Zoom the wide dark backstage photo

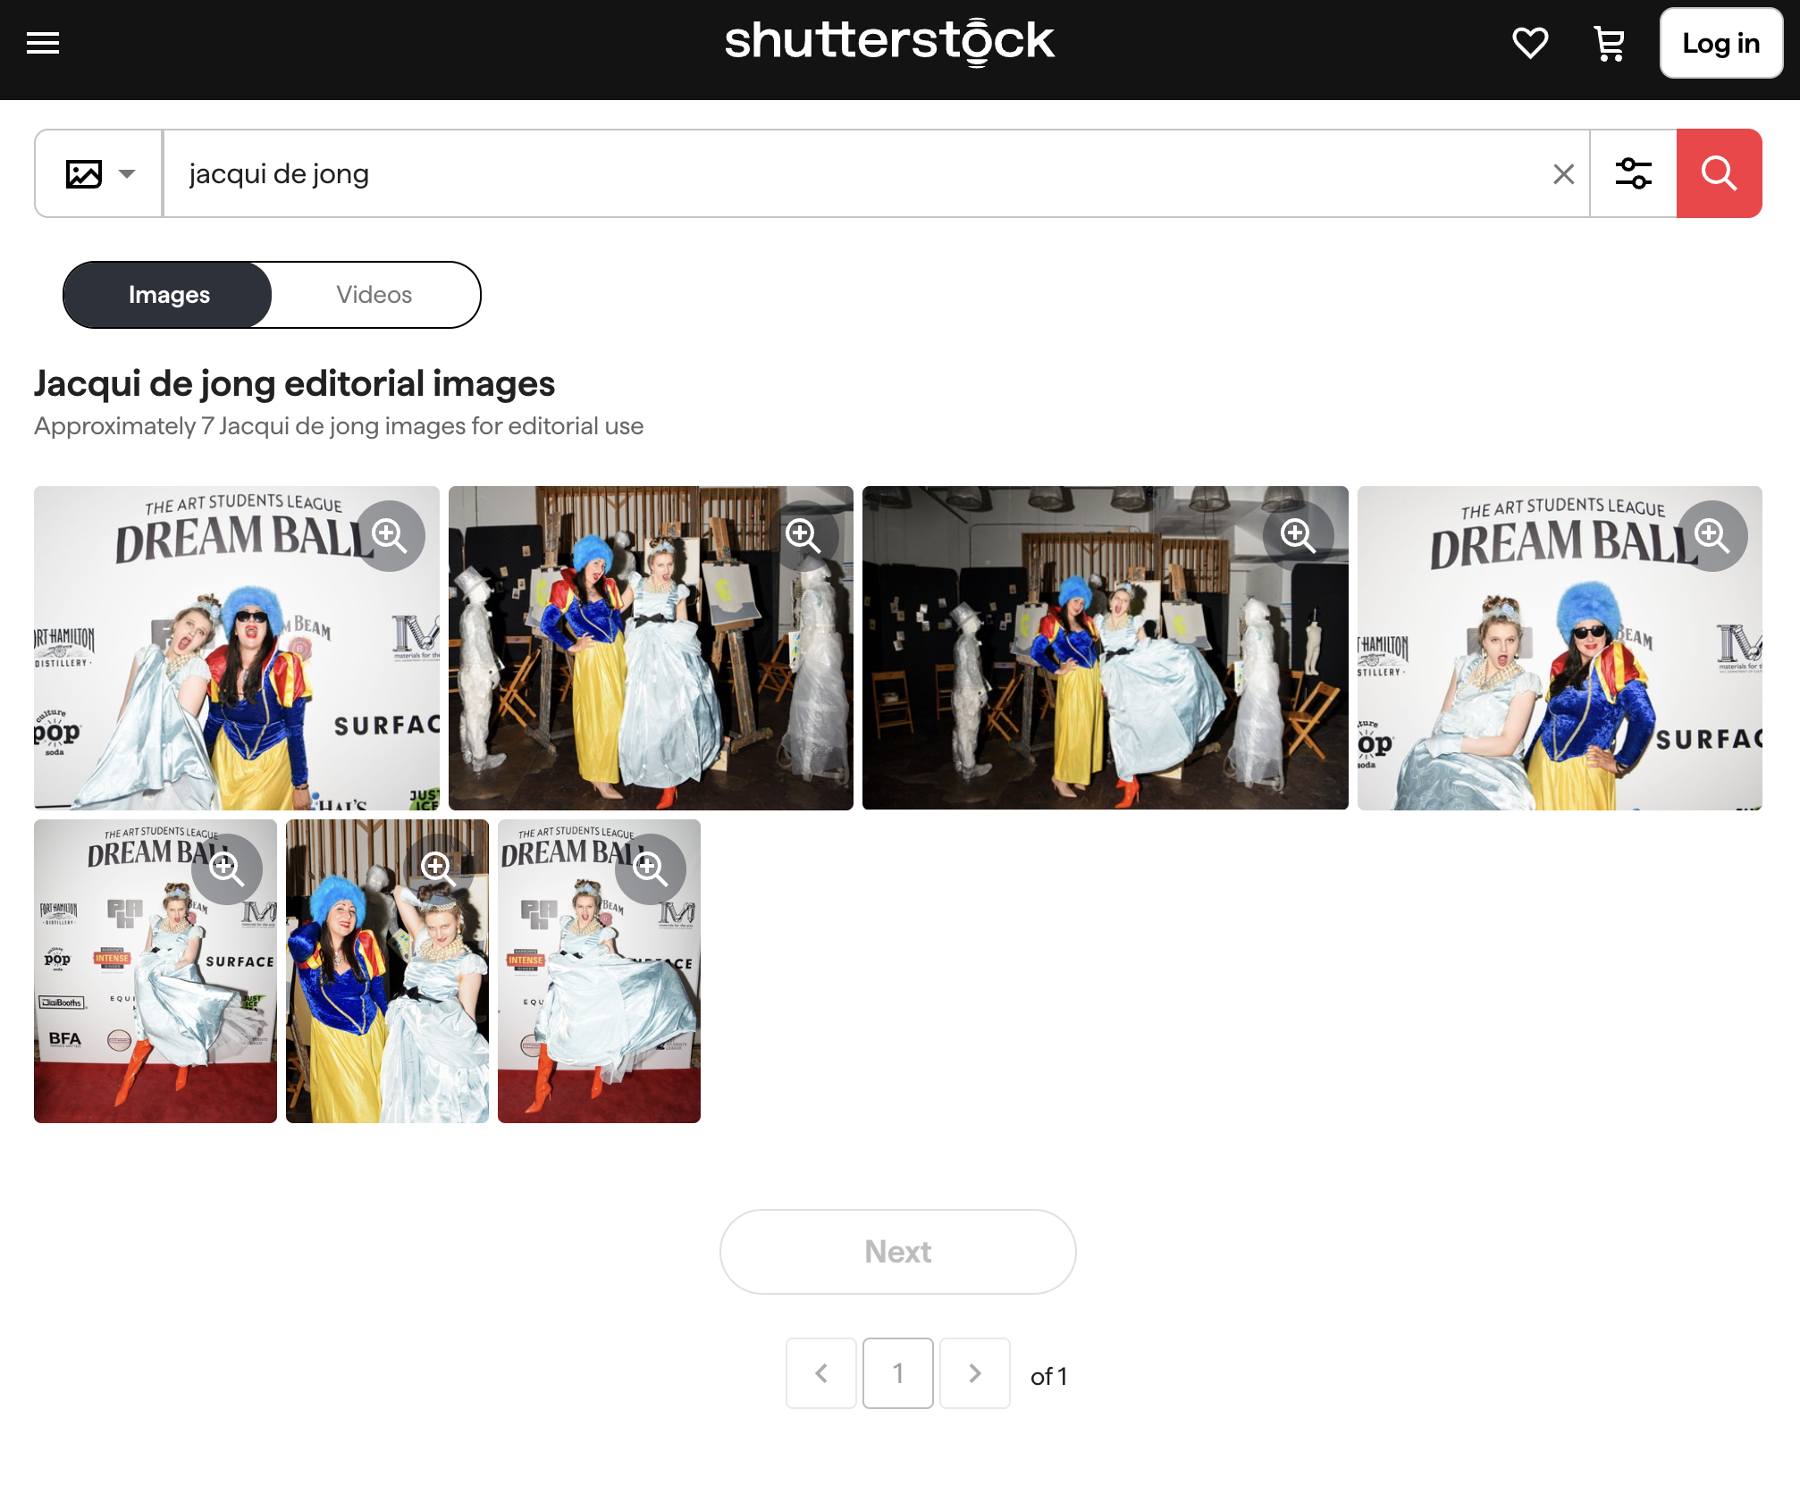pos(1298,535)
